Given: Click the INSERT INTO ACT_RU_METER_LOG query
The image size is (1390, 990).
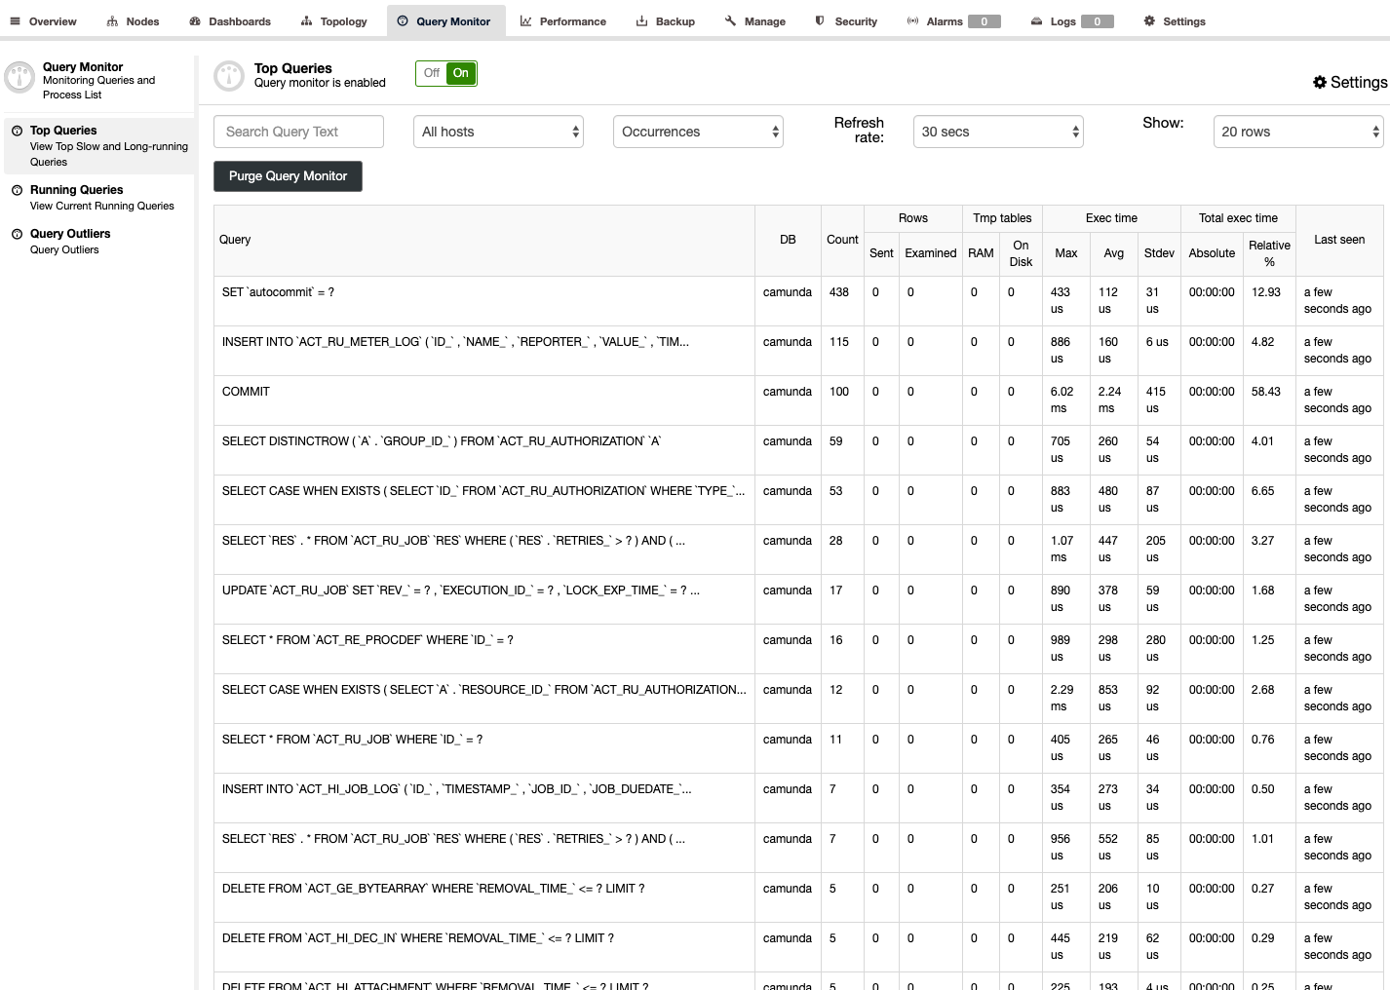Looking at the screenshot, I should click(x=455, y=342).
